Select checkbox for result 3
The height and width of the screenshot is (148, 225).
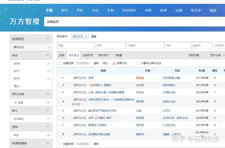60,92
